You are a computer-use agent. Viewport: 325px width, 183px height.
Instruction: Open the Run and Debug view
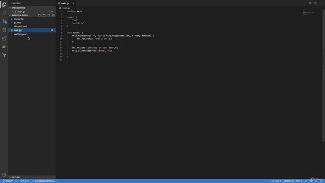[x=4, y=30]
